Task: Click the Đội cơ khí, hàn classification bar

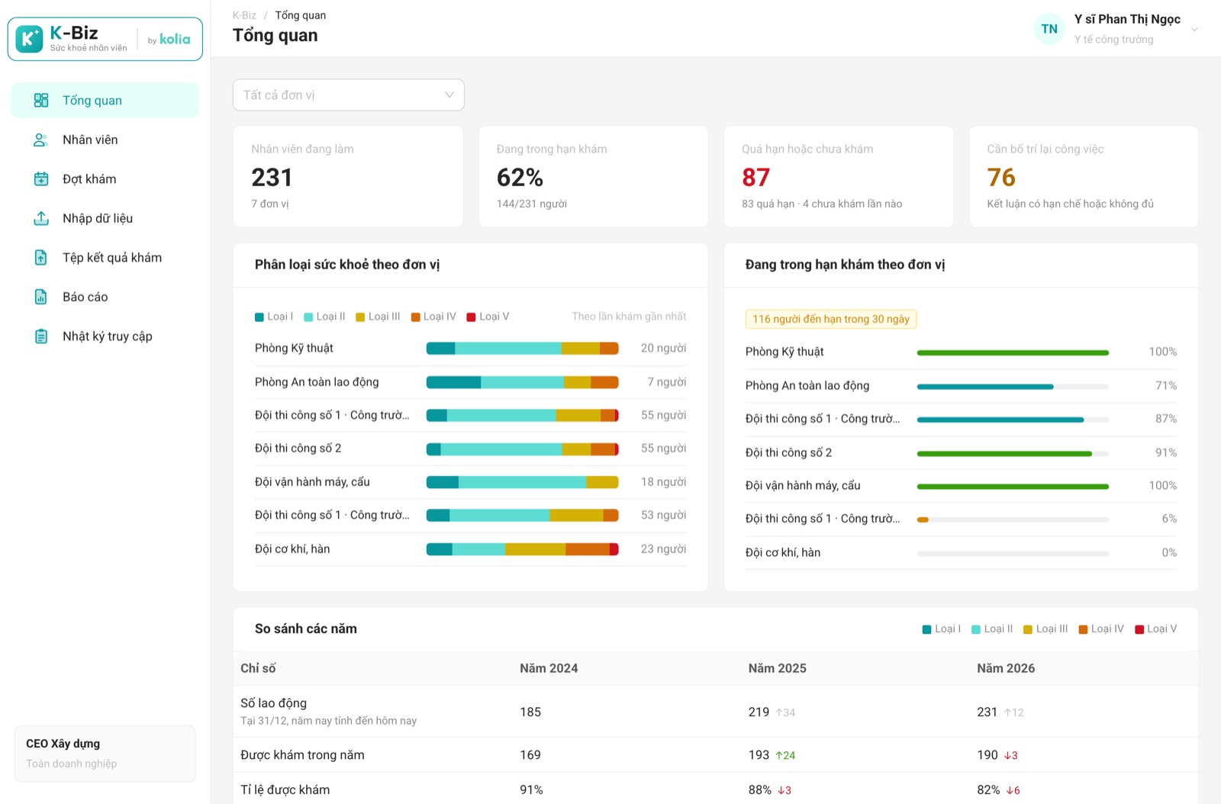Action: pyautogui.click(x=522, y=549)
